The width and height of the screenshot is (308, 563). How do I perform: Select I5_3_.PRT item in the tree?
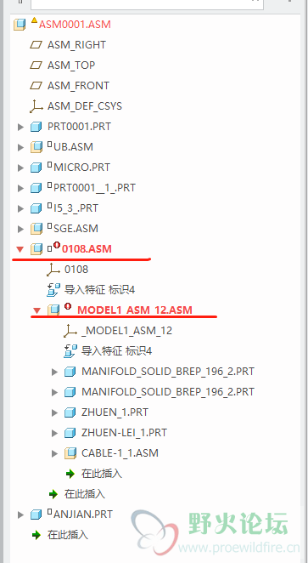pyautogui.click(x=76, y=208)
